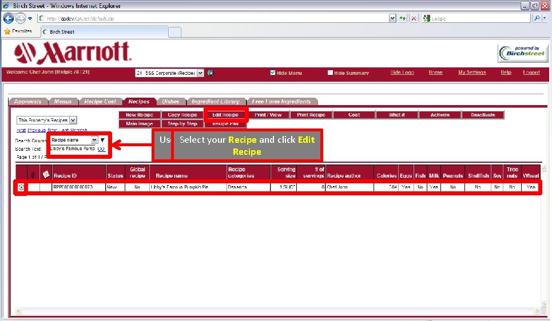Screen dimensions: 552x321
Task: Switch to the Menus tab
Action: (x=63, y=101)
